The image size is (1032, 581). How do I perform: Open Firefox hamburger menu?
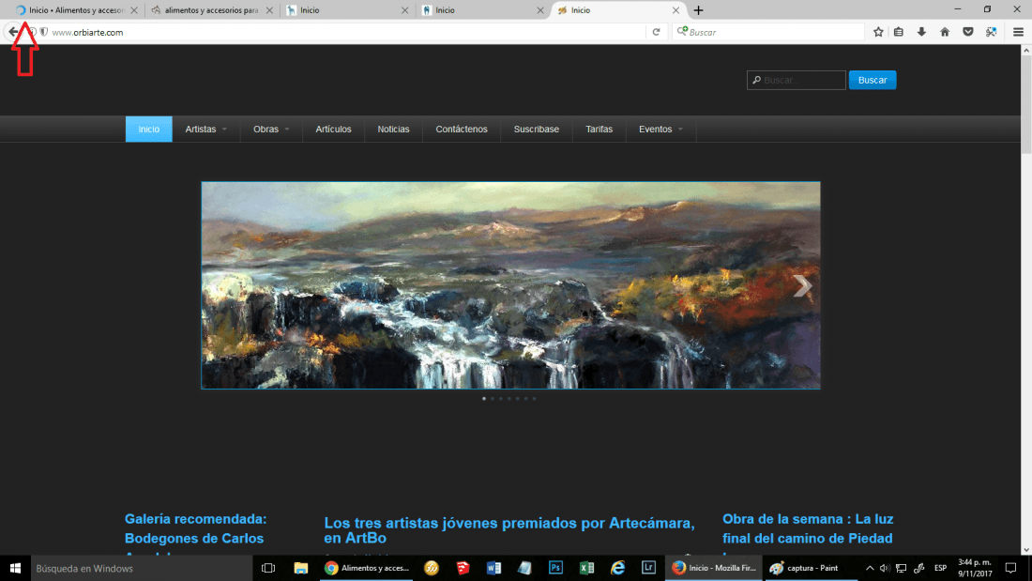1018,32
